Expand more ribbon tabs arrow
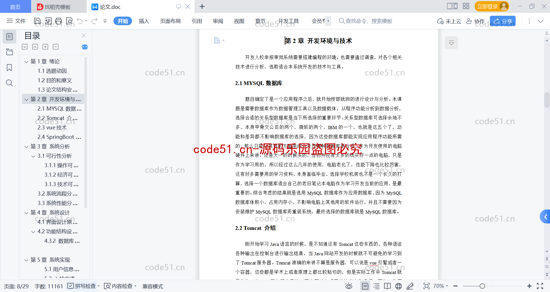This screenshot has height=292, width=550. 328,21
